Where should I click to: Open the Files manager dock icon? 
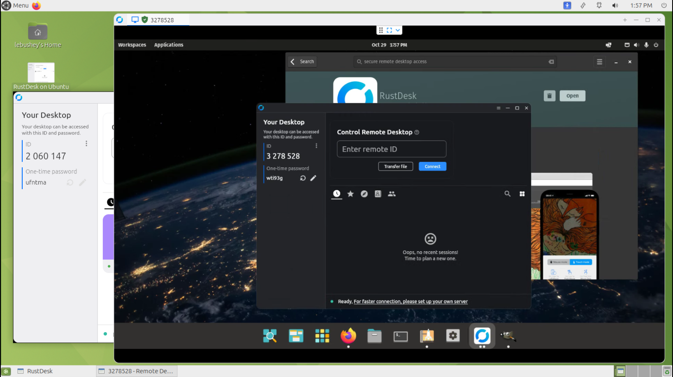click(374, 336)
